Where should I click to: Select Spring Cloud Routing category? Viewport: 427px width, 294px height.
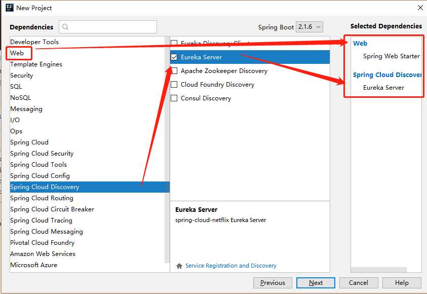coord(42,198)
